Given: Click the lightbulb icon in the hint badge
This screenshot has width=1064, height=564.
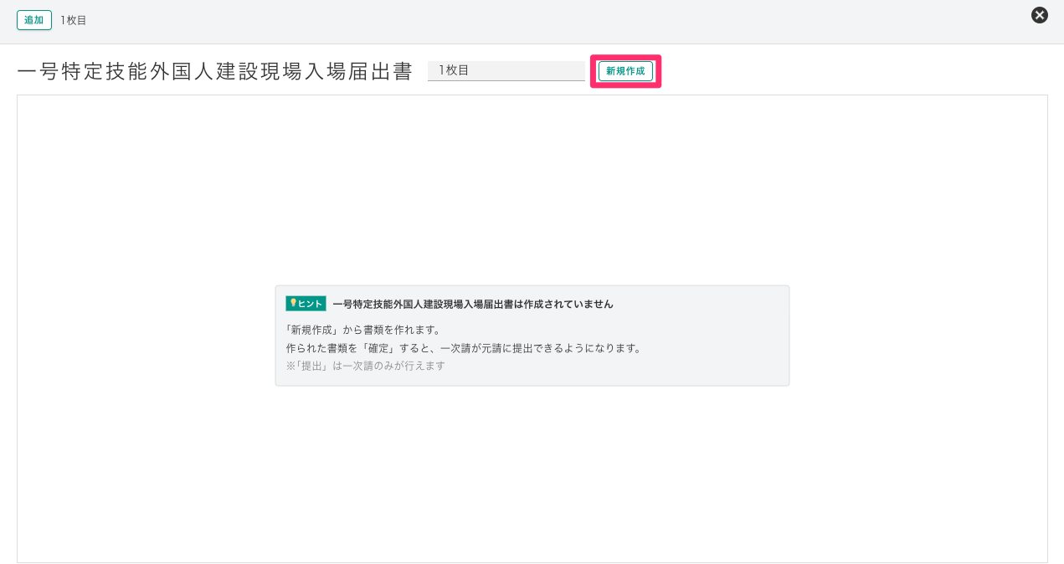Looking at the screenshot, I should [293, 303].
